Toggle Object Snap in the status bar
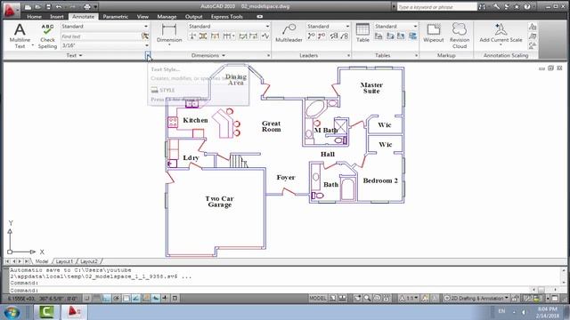Viewport: 570px width, 320px height. pos(126,299)
